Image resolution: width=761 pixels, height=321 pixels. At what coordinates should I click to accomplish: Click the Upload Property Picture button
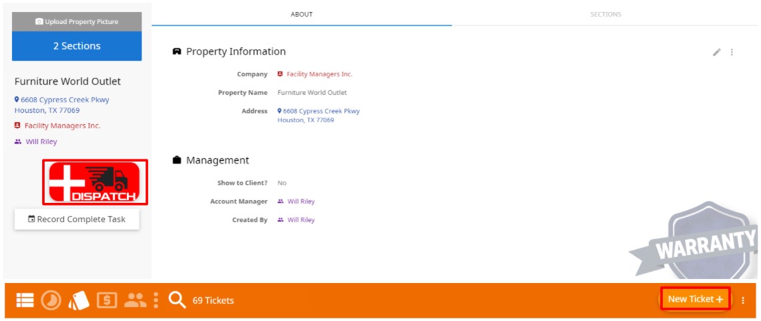pyautogui.click(x=77, y=22)
